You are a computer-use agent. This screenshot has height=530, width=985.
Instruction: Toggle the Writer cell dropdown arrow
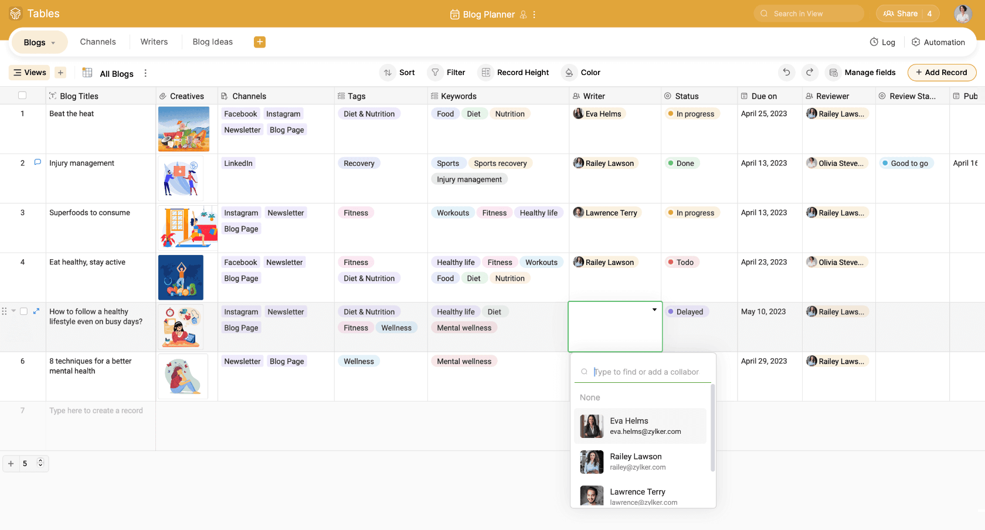coord(654,310)
